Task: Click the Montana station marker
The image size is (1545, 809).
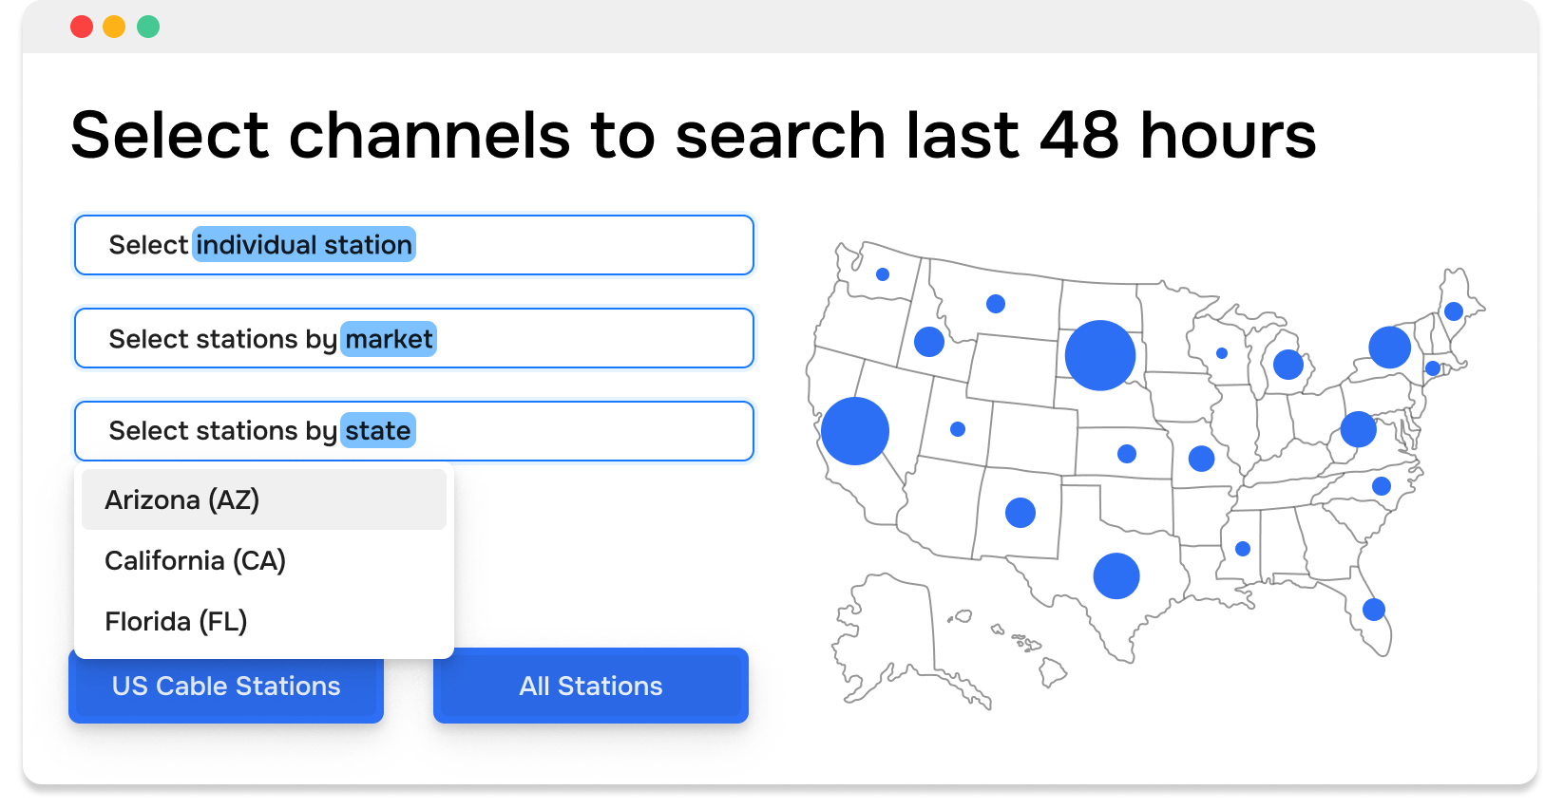Action: (x=995, y=304)
